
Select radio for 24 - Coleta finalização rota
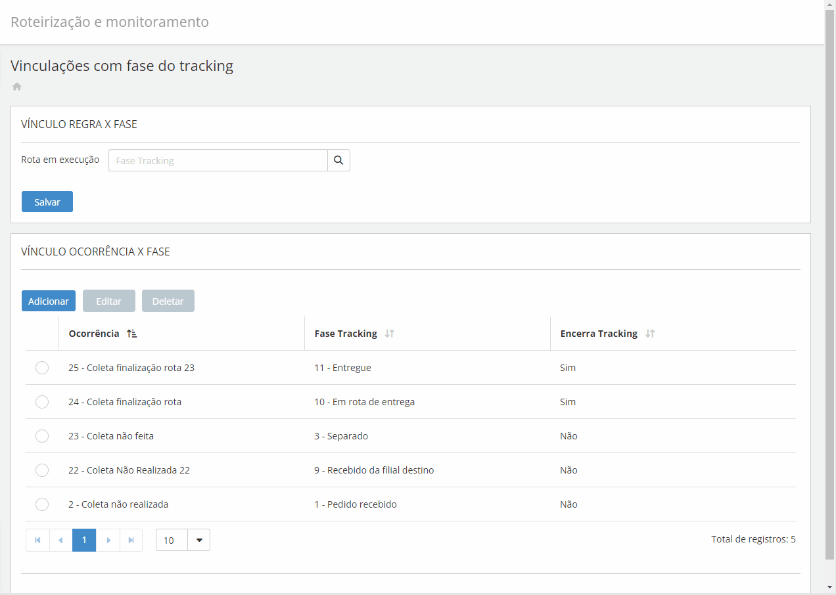[x=42, y=402]
